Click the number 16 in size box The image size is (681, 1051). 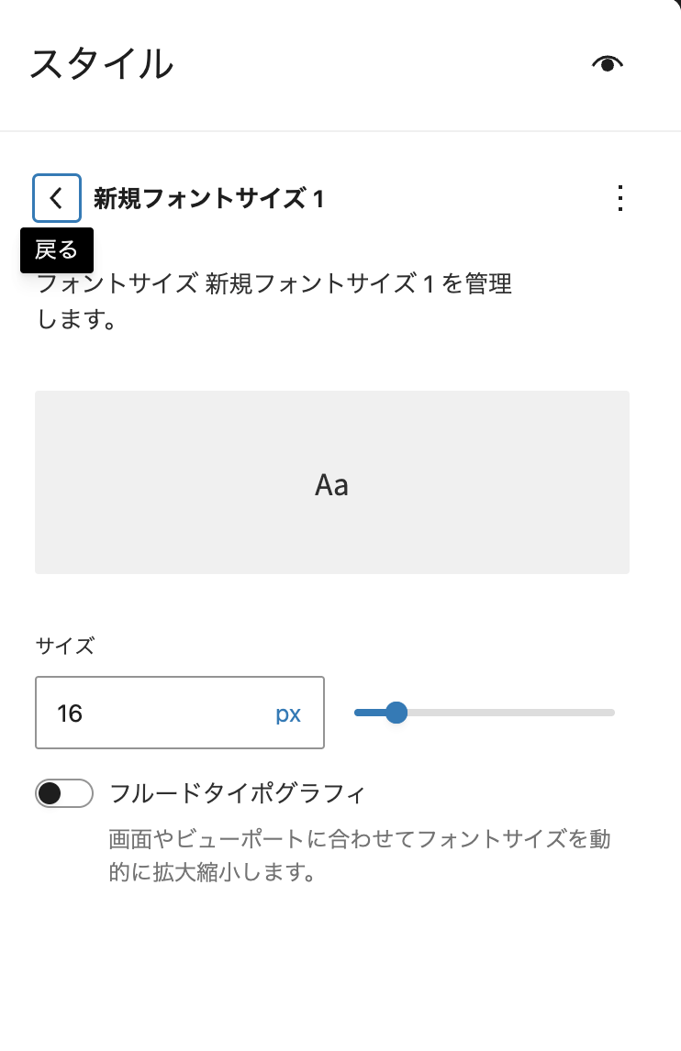(70, 714)
